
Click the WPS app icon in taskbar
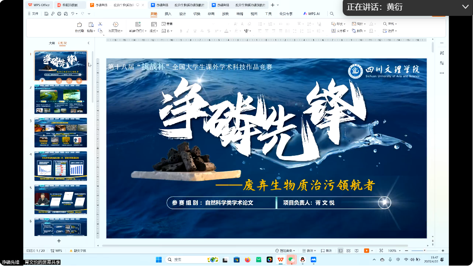(x=280, y=260)
